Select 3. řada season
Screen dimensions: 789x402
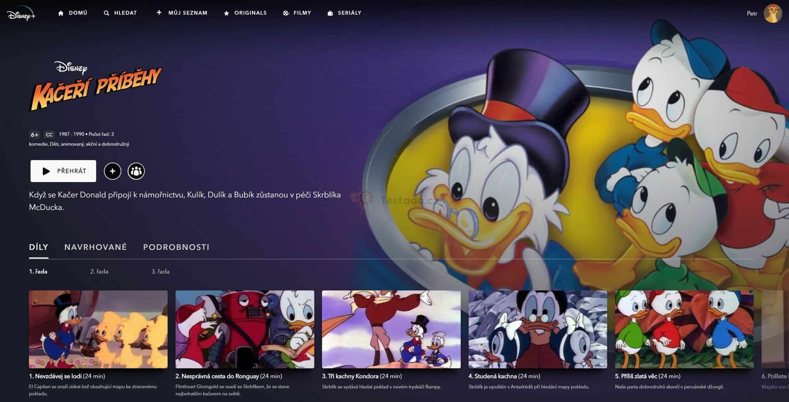point(160,271)
